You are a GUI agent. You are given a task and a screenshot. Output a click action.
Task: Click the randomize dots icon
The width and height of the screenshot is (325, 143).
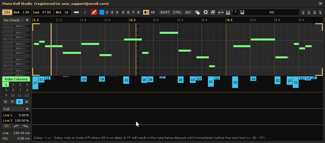click(x=7, y=126)
